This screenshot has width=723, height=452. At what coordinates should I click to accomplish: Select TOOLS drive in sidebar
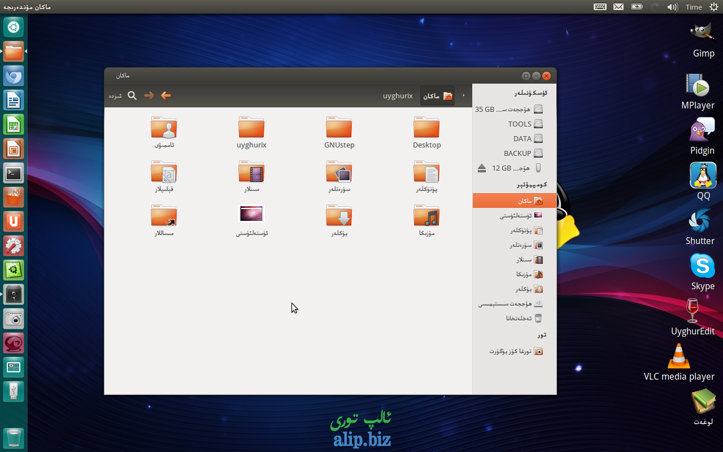pyautogui.click(x=515, y=124)
